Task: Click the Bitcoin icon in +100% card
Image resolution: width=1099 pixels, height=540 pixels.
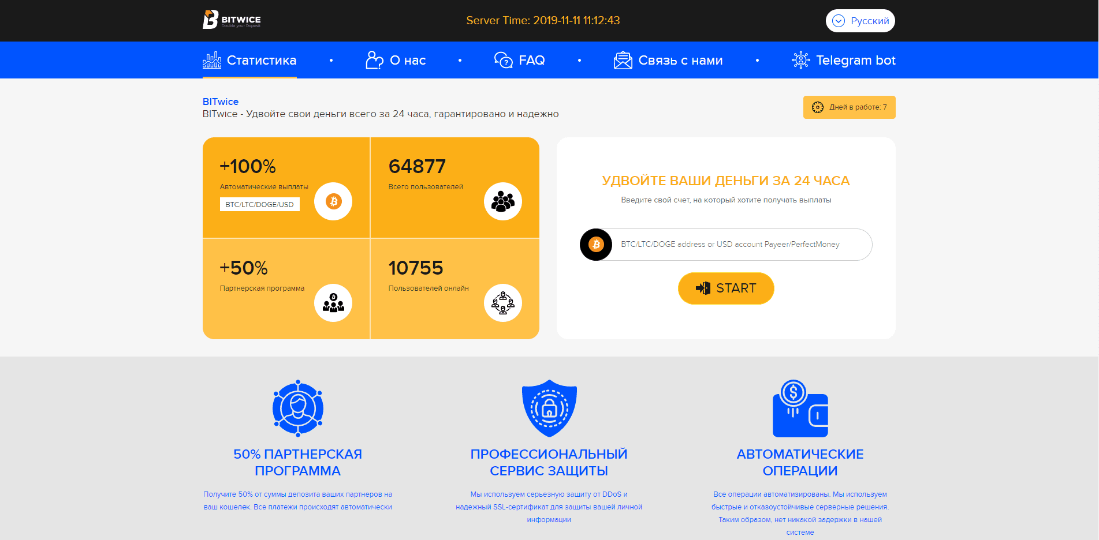Action: click(333, 201)
